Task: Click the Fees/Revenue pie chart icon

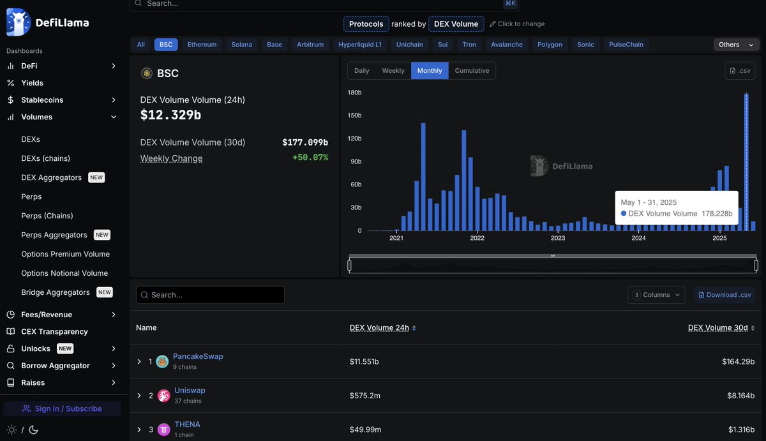Action: [10, 315]
